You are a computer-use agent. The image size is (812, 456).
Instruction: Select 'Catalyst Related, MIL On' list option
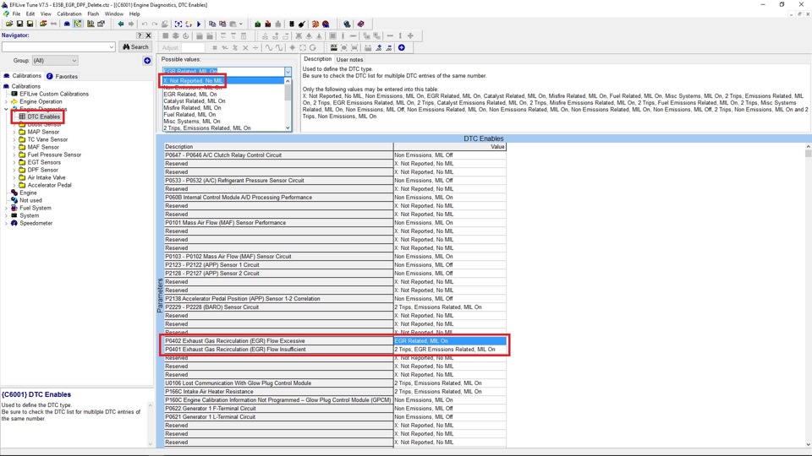223,101
